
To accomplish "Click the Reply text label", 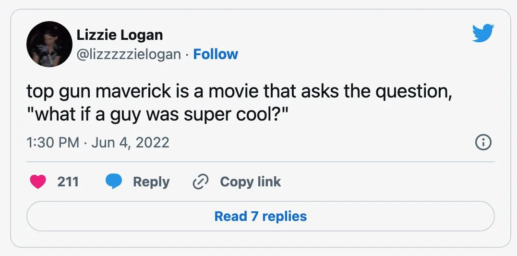I will click(151, 182).
